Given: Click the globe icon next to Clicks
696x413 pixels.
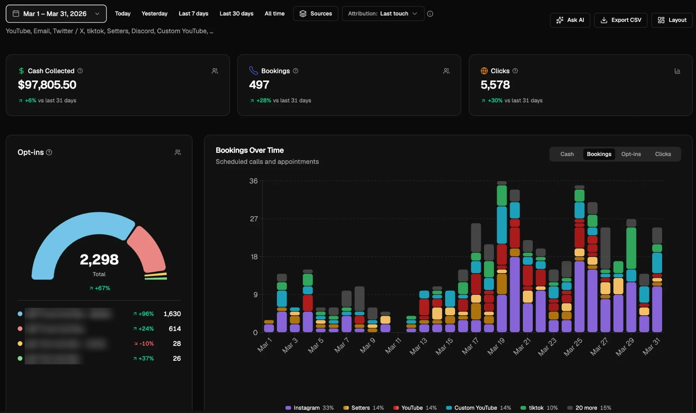Looking at the screenshot, I should click(x=484, y=71).
